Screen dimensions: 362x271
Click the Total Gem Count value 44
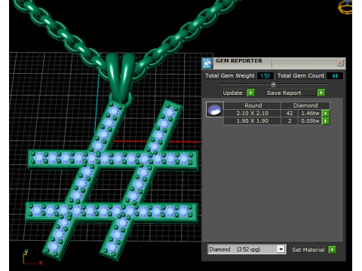[x=335, y=76]
